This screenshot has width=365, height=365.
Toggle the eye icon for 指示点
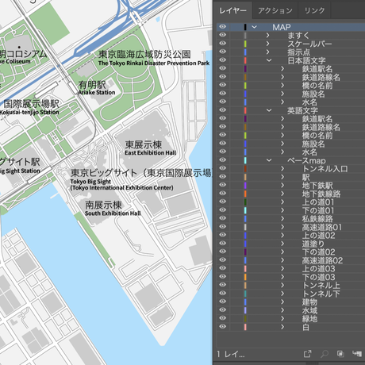click(x=223, y=52)
